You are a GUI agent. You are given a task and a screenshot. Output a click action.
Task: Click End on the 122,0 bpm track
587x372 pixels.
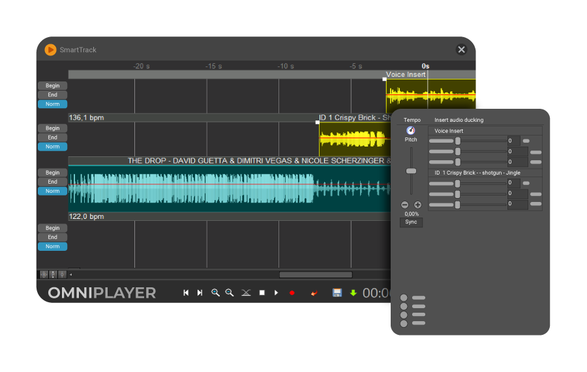[52, 237]
